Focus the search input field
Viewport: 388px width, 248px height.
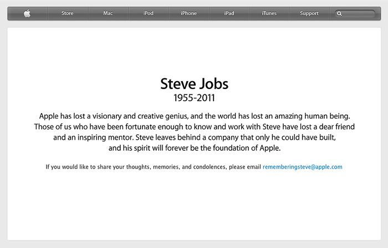pos(355,14)
